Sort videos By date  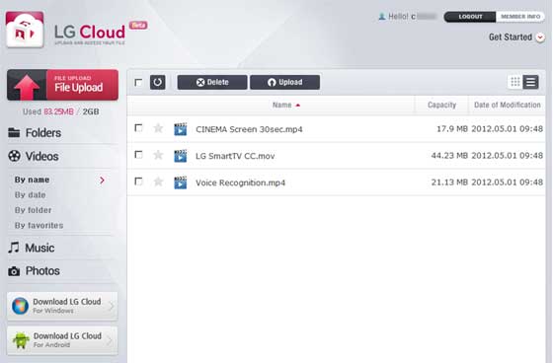point(30,195)
